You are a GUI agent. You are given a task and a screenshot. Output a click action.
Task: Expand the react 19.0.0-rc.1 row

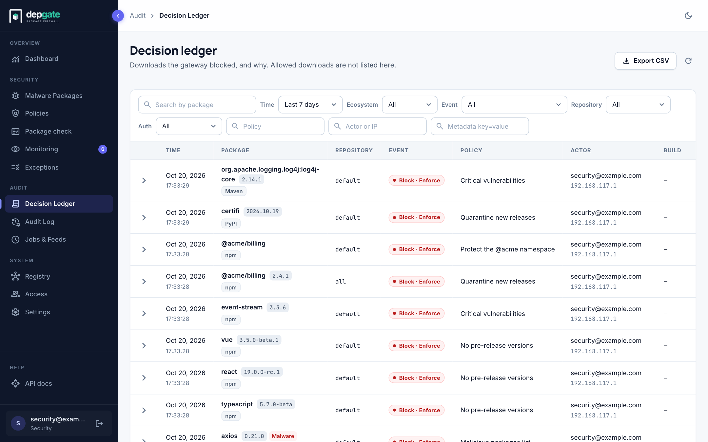tap(144, 378)
